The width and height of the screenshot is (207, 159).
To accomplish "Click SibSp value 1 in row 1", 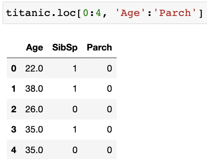I will pyautogui.click(x=75, y=89).
